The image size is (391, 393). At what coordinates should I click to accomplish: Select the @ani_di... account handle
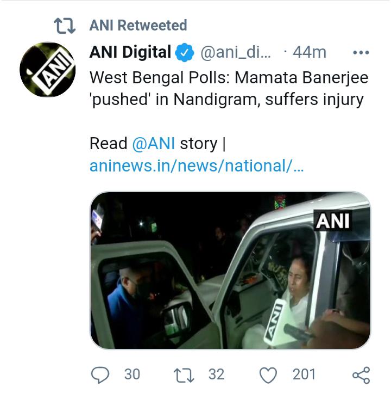[x=235, y=52]
